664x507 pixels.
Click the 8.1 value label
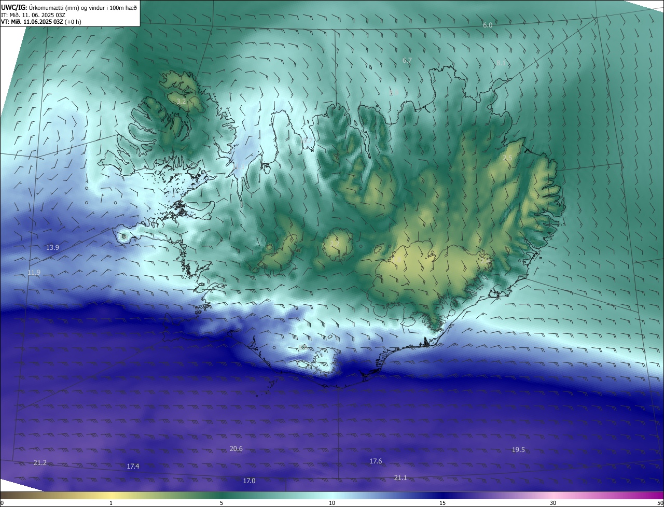point(501,63)
